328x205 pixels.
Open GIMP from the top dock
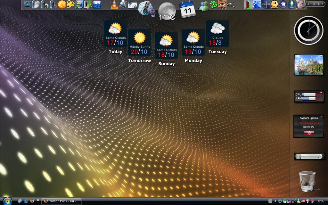point(231,4)
